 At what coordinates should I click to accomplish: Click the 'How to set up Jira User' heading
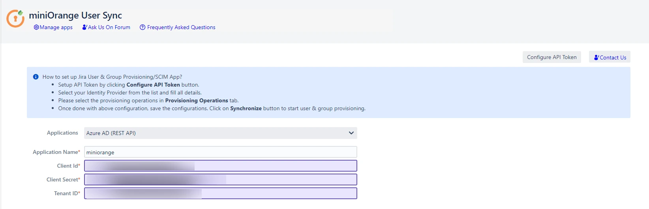point(112,77)
